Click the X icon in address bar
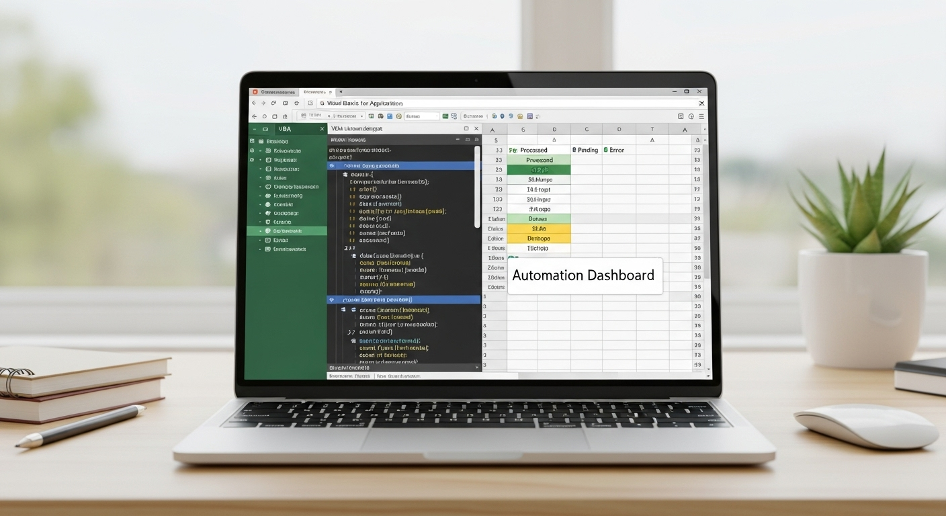 click(701, 103)
